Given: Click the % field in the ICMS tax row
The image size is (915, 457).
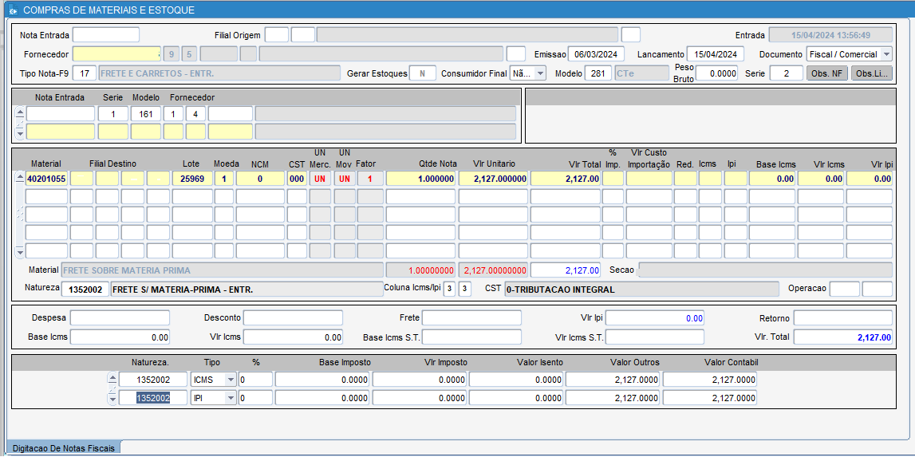Looking at the screenshot, I should click(255, 380).
